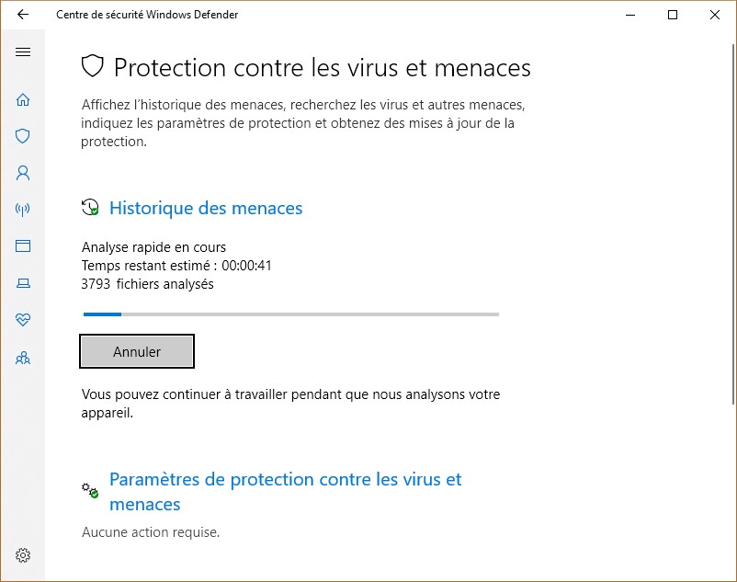
Task: Select the shield virus protection sidebar icon
Action: coord(23,136)
